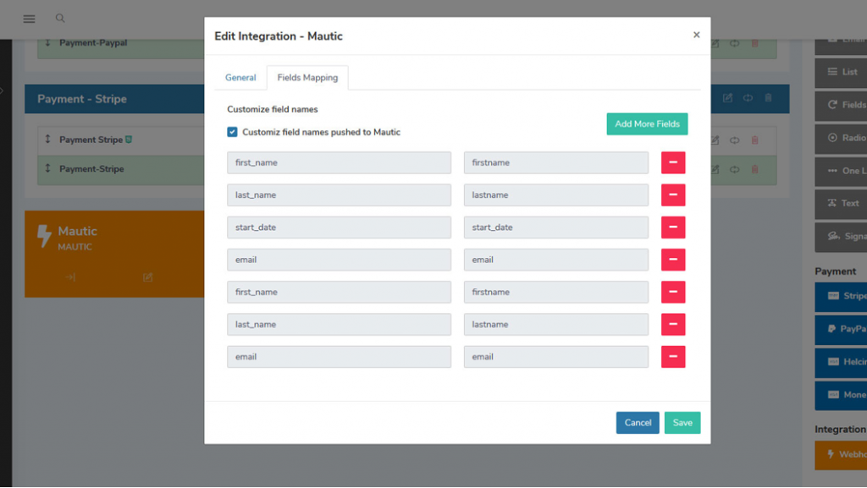Delete the first first_name mapping row

point(673,163)
